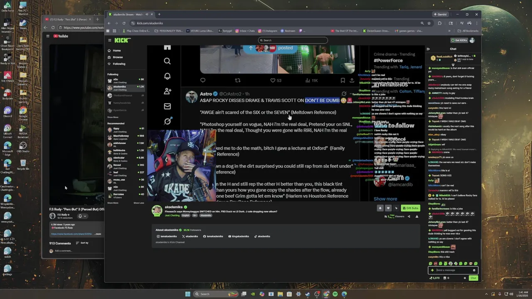Click the green Chat send button
Viewport: 532px width, 299px height.
(473, 278)
